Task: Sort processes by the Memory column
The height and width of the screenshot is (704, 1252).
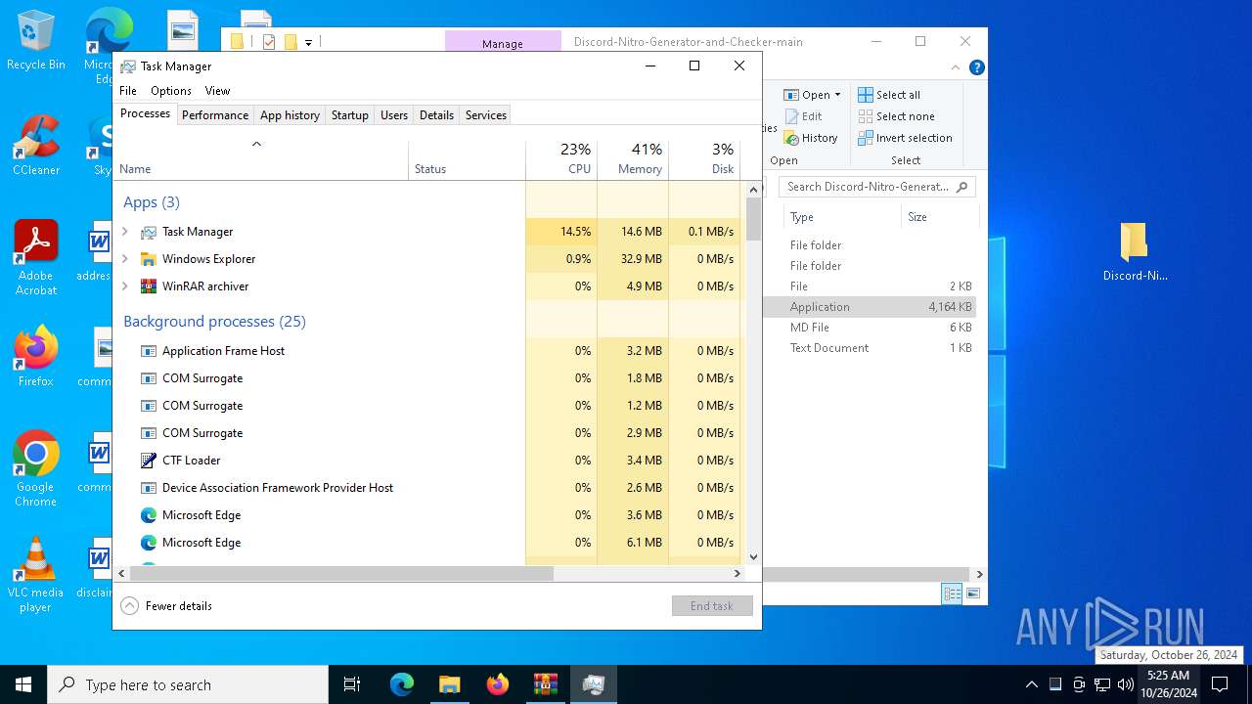Action: click(633, 159)
